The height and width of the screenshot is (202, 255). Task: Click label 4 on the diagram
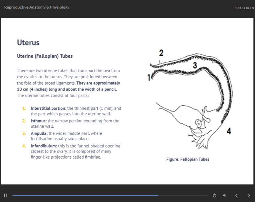pos(229,131)
